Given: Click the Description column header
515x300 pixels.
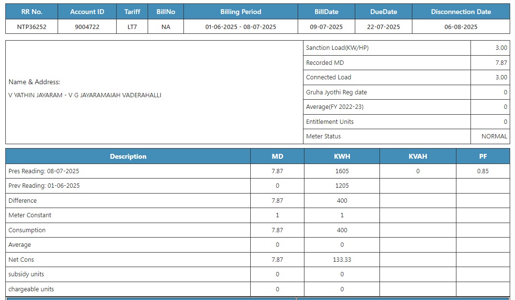Looking at the screenshot, I should point(128,157).
